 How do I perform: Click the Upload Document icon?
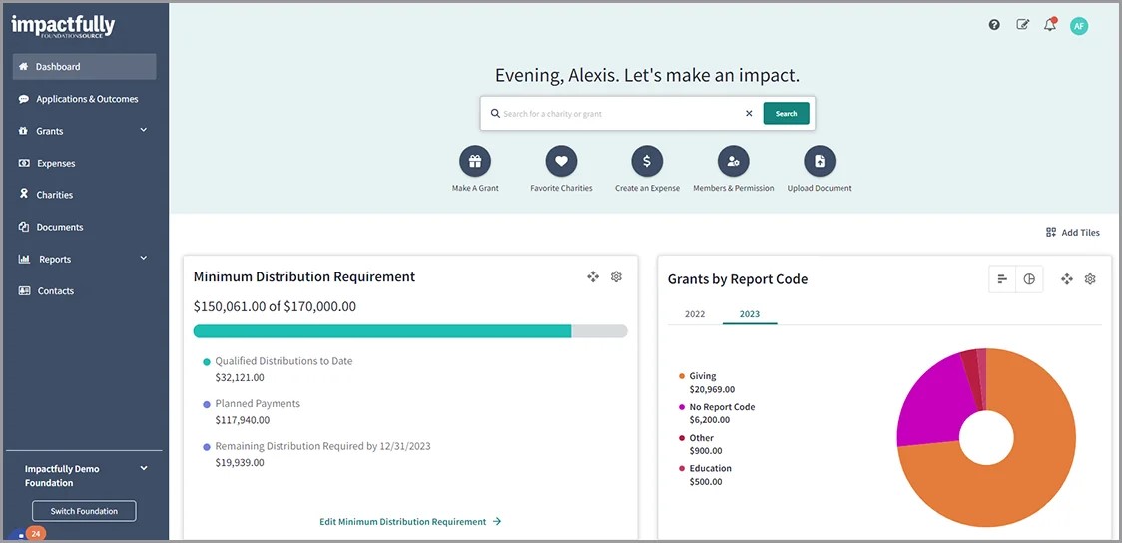pos(820,161)
